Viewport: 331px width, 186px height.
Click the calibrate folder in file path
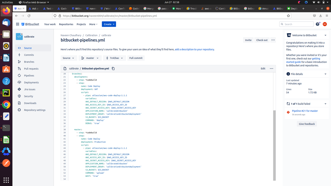point(74,69)
